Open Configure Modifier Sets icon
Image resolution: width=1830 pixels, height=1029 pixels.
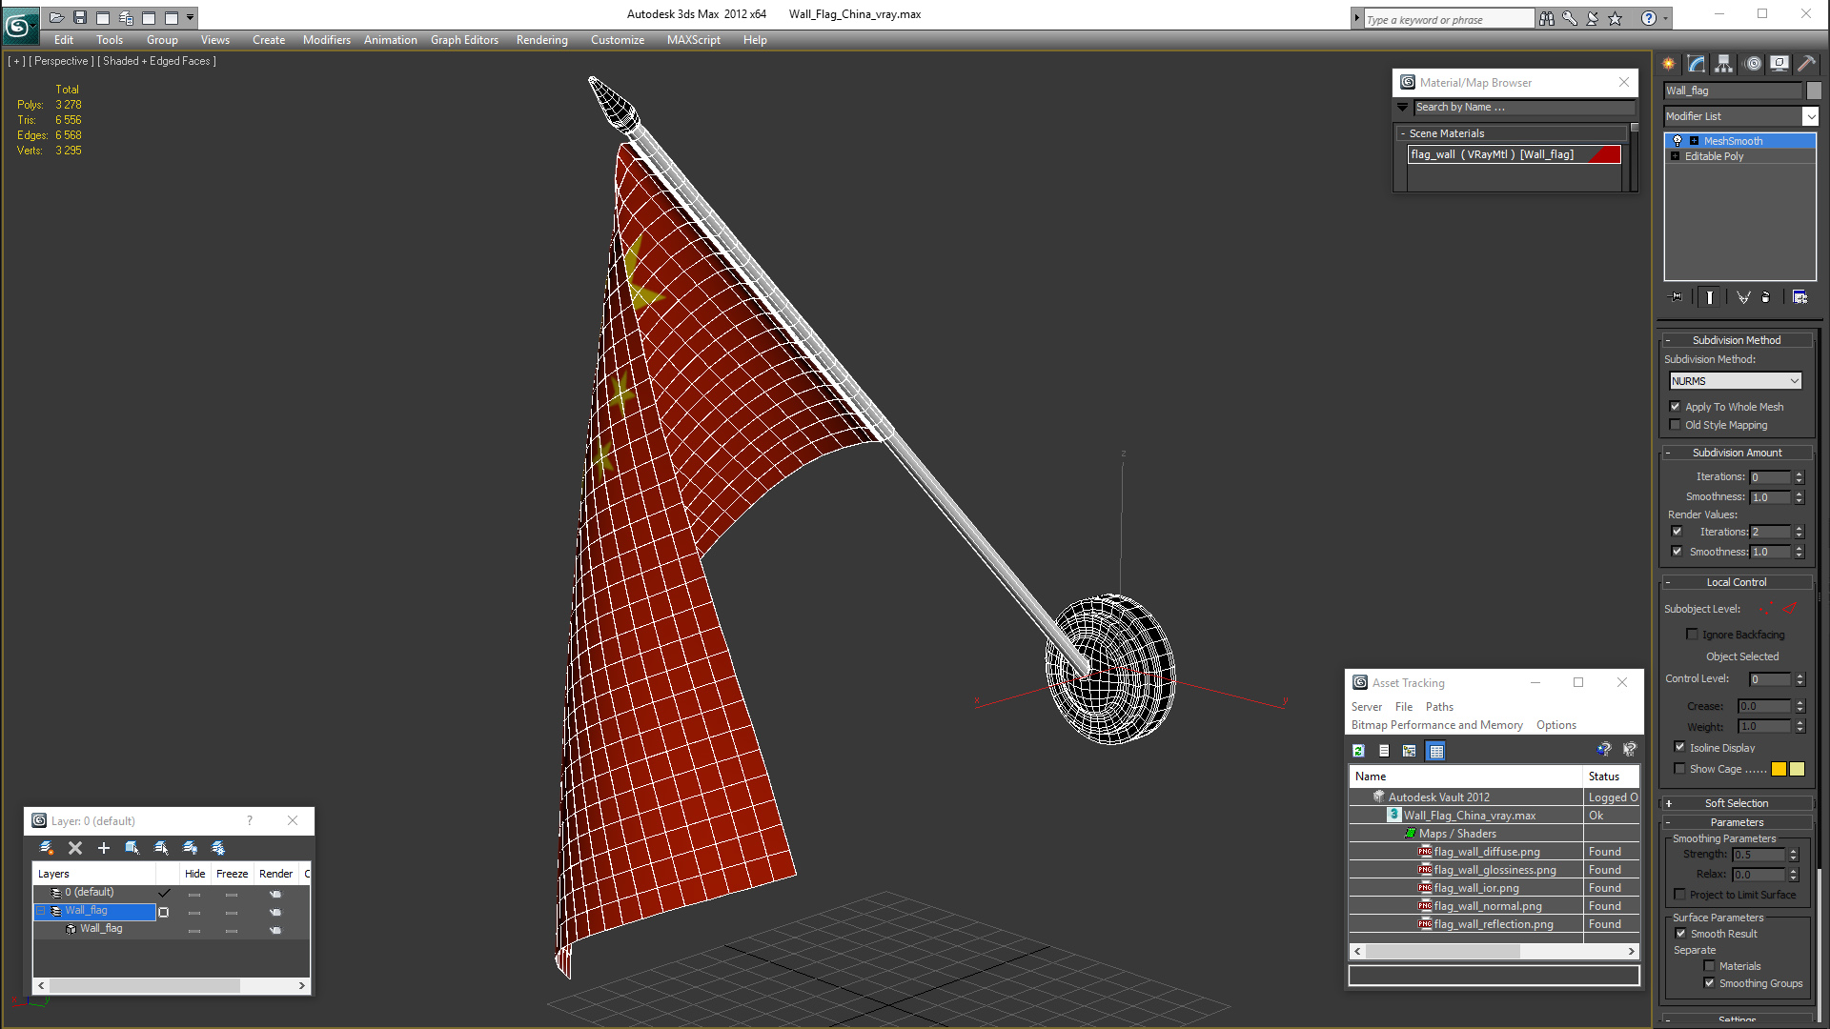pyautogui.click(x=1799, y=297)
